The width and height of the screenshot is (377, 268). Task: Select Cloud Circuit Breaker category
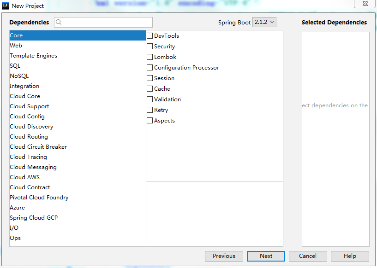pos(78,146)
